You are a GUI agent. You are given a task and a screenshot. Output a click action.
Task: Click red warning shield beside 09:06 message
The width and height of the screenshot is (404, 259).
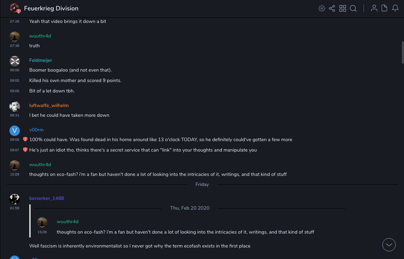point(25,139)
